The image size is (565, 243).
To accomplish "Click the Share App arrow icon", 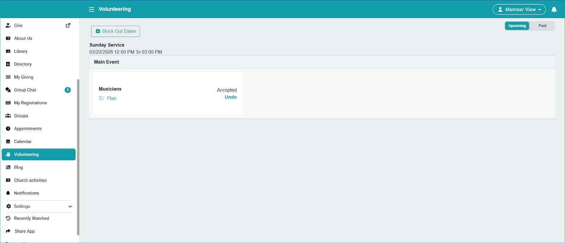I will point(8,231).
